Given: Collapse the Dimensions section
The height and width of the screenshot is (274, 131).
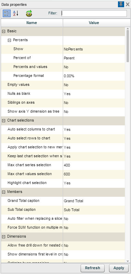Looking at the screenshot, I should point(3,237).
